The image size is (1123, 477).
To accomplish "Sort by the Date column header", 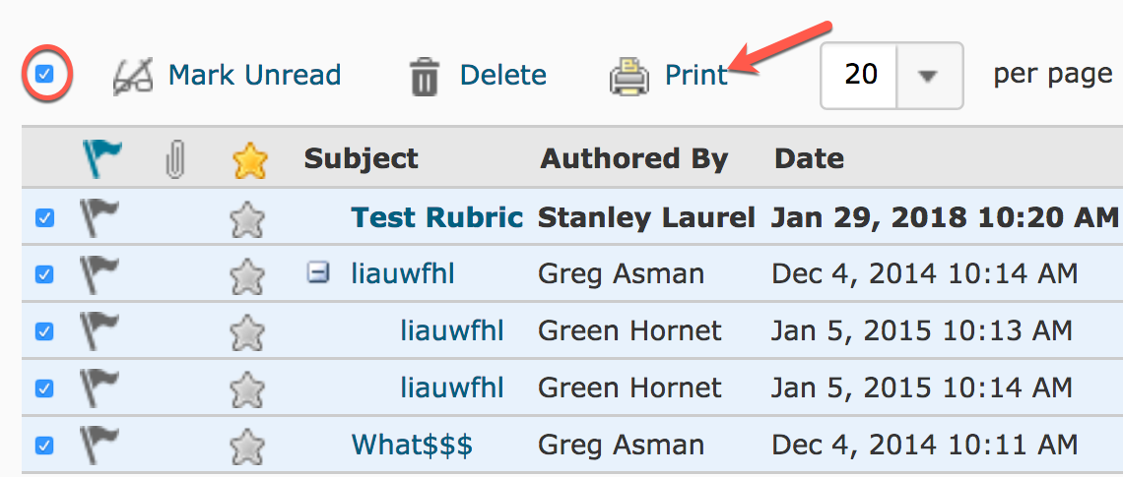I will pos(809,158).
